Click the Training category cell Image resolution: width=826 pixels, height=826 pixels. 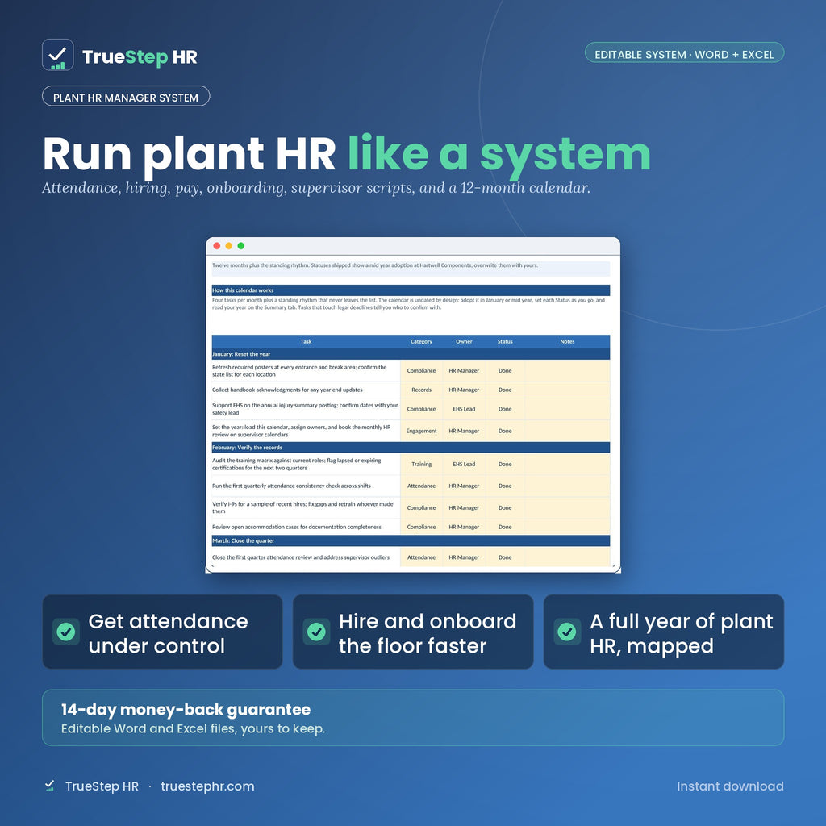coord(421,464)
